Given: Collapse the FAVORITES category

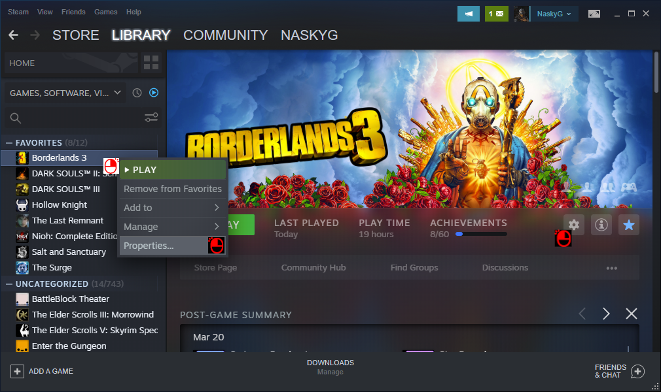Looking at the screenshot, I should pos(9,142).
